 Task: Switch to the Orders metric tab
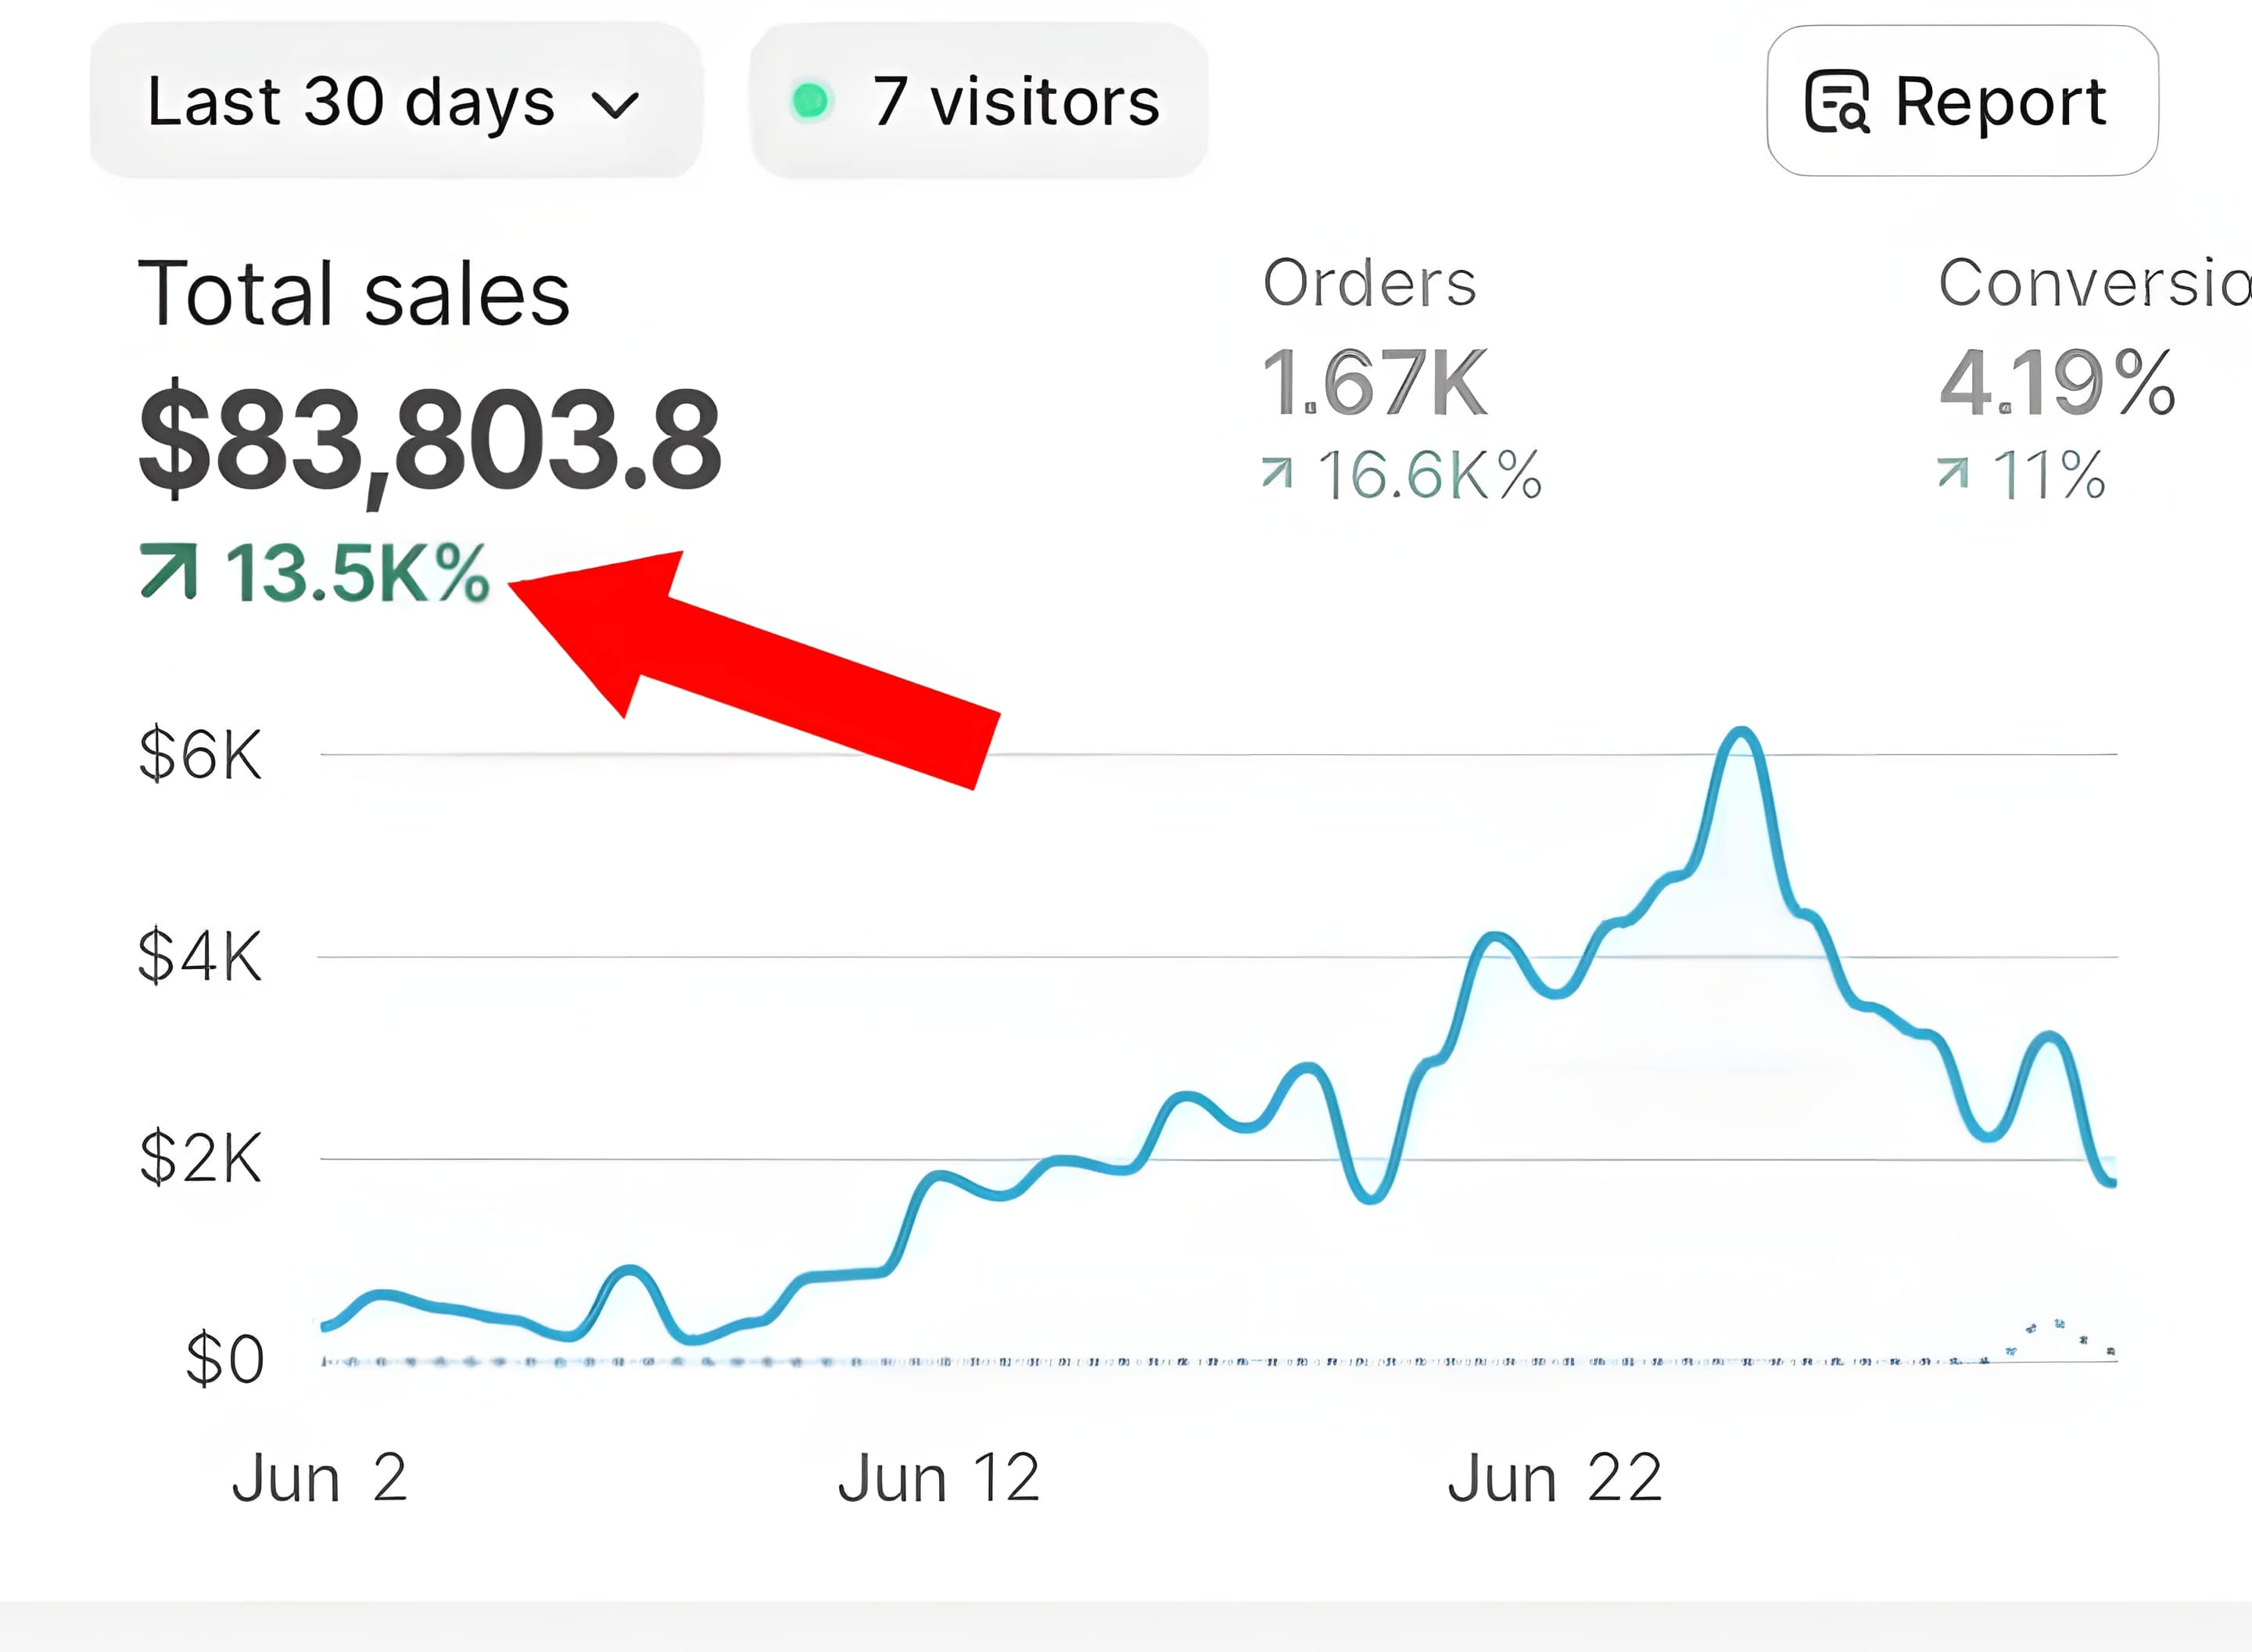pyautogui.click(x=1369, y=283)
